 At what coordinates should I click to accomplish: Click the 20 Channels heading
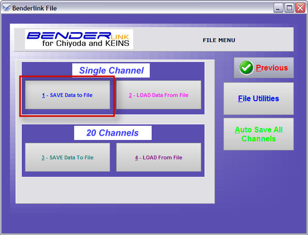(112, 133)
